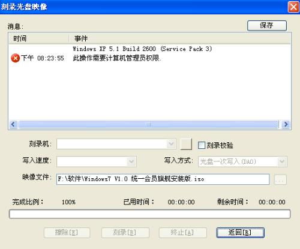The height and width of the screenshot is (249, 300).
Task: Click the browse button for image file
Action: click(x=280, y=179)
